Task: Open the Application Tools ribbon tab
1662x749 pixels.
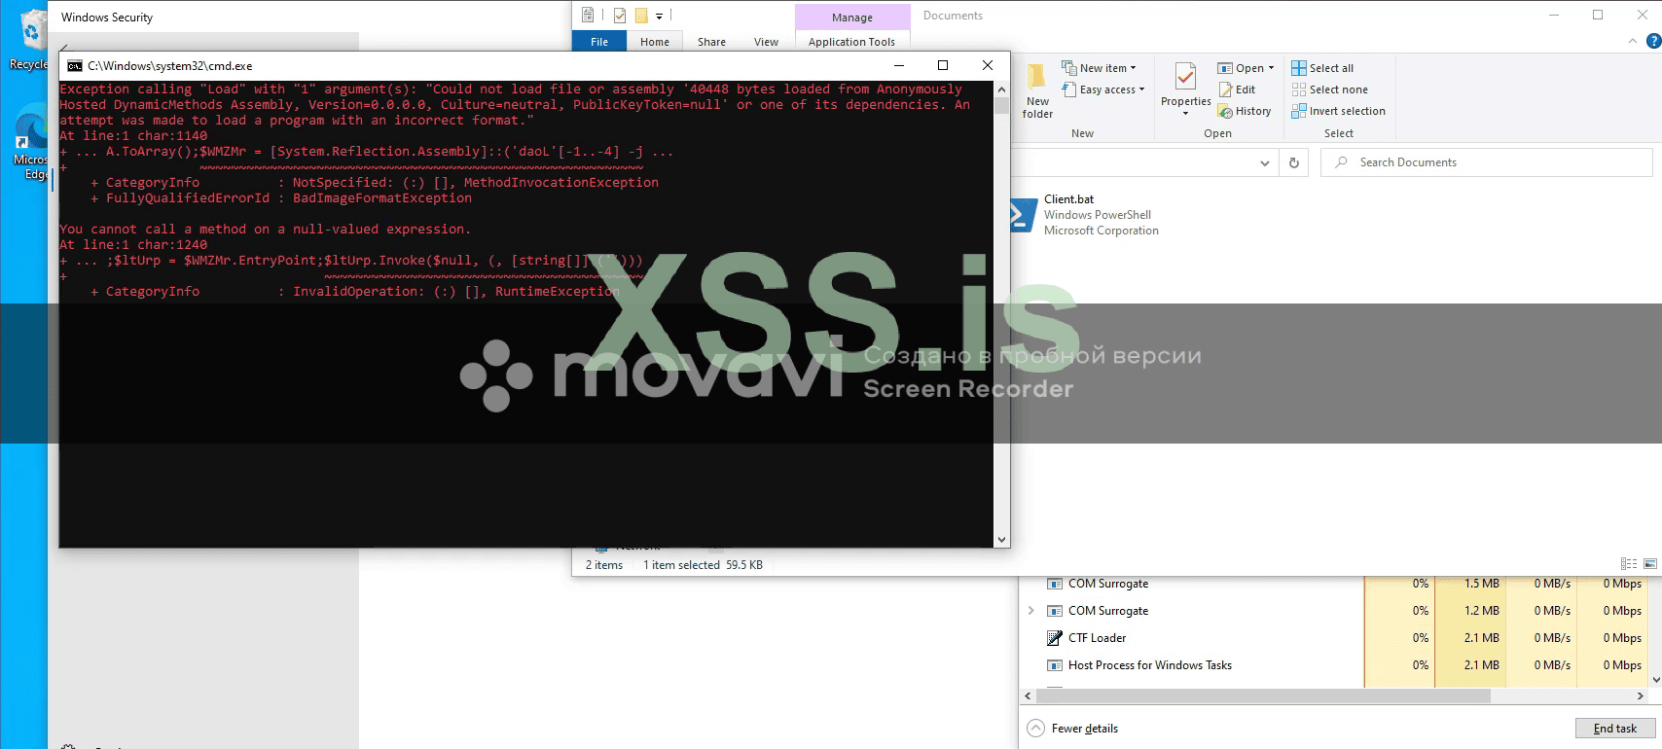Action: click(x=852, y=42)
